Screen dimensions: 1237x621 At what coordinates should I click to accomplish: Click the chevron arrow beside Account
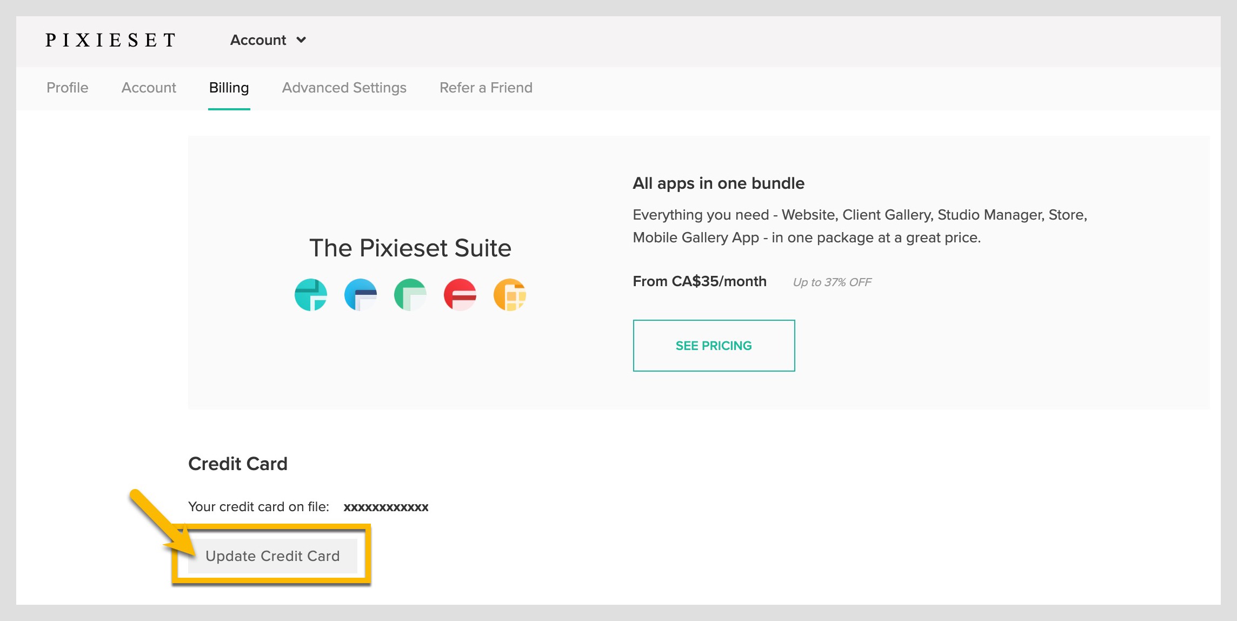tap(302, 40)
